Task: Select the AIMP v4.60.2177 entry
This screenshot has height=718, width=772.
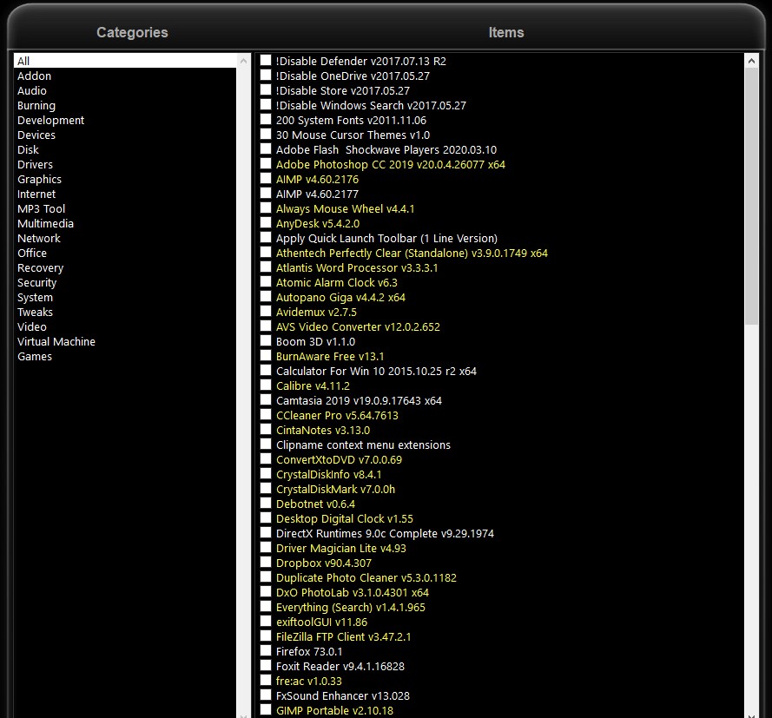Action: [x=317, y=194]
